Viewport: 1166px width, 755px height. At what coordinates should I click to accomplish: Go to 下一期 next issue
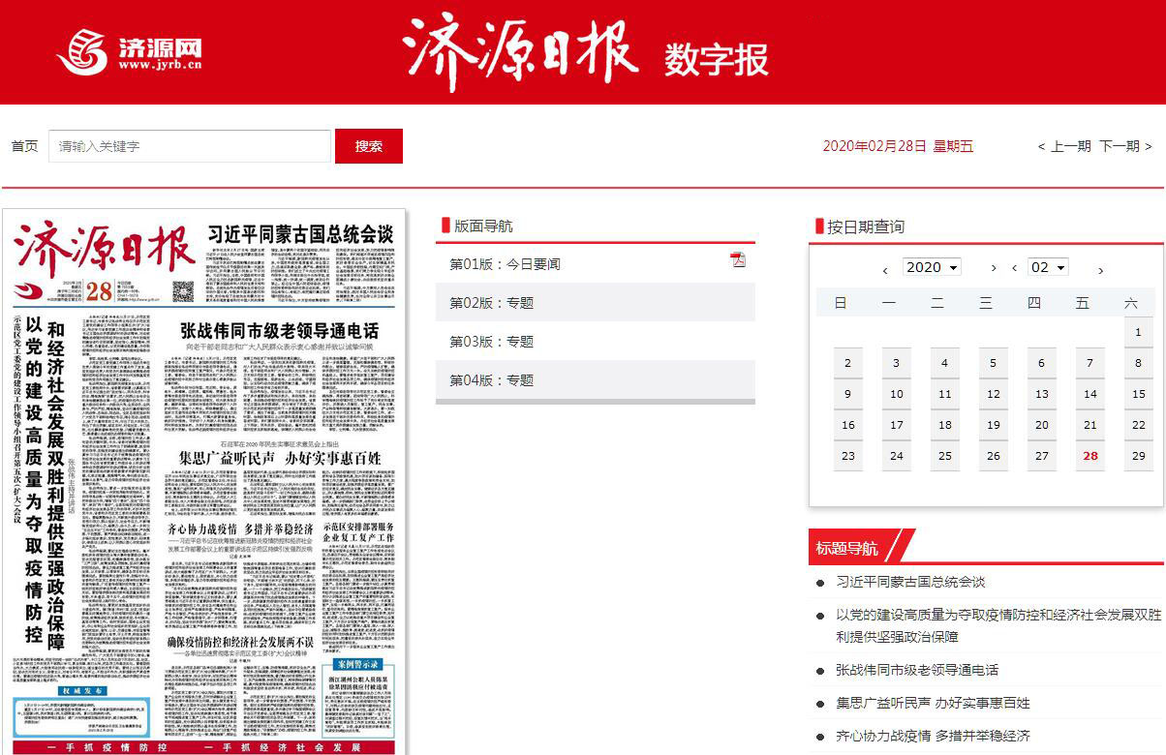(1125, 146)
